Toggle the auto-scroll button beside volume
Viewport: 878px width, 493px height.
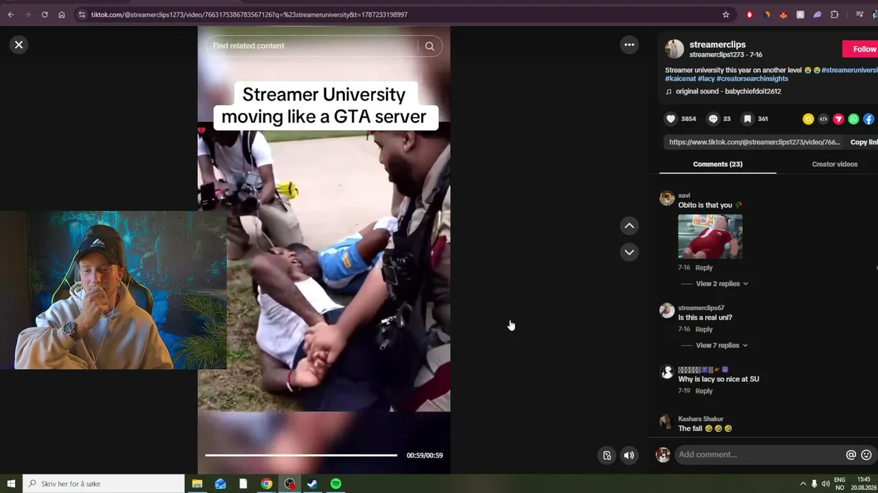pyautogui.click(x=607, y=455)
